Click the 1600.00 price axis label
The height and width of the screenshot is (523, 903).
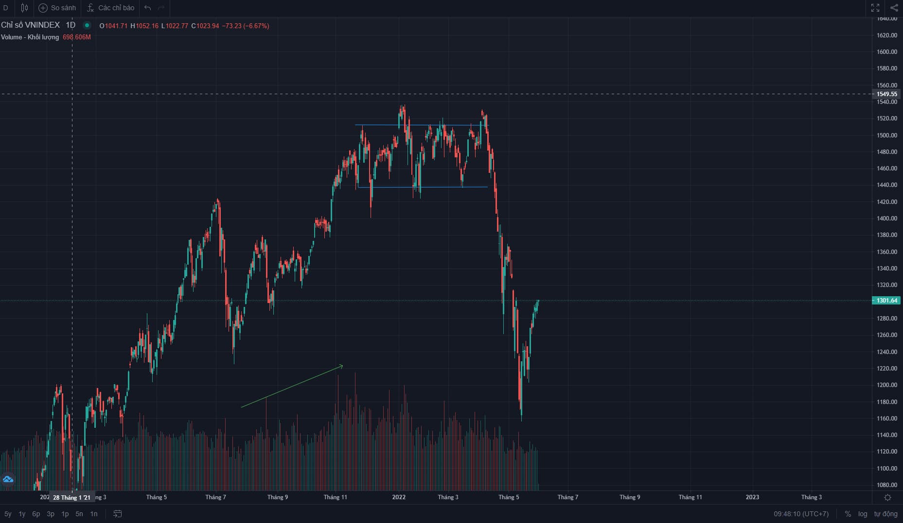point(887,52)
